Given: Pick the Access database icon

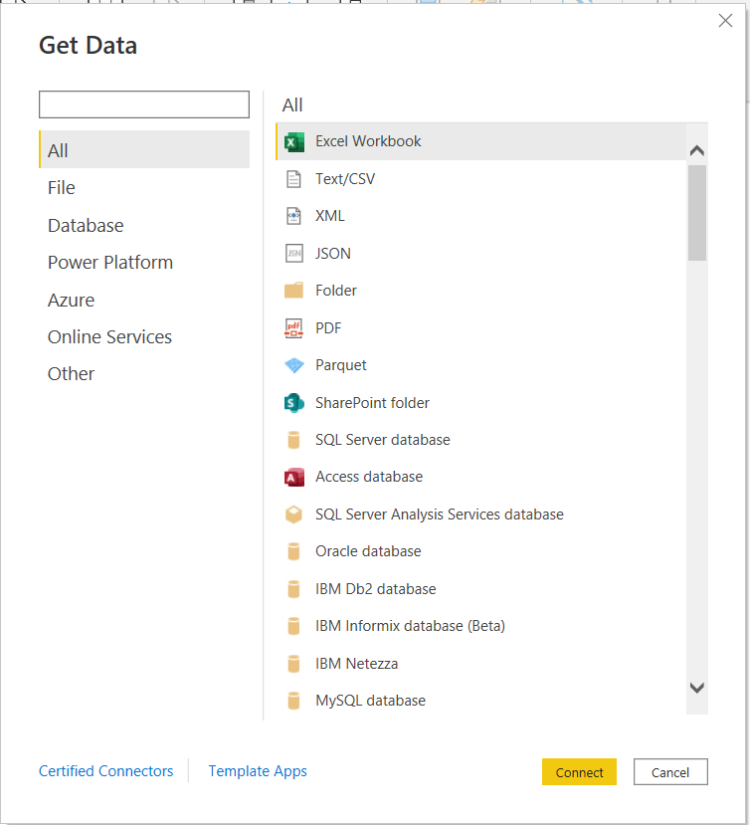Looking at the screenshot, I should [x=294, y=477].
